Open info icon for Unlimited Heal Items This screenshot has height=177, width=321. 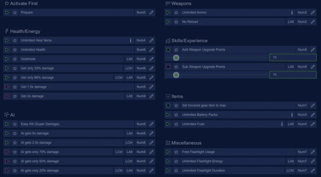[130, 40]
